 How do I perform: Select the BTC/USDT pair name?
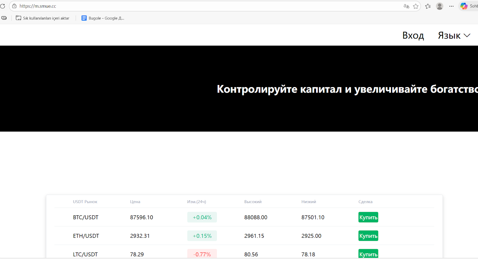point(86,217)
